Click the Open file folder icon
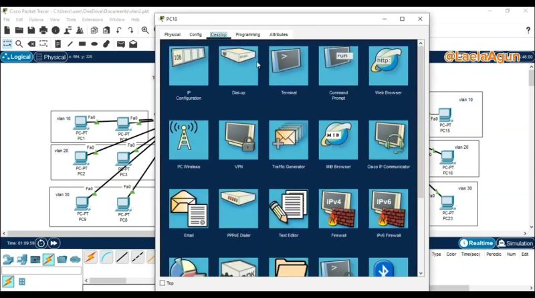 click(19, 30)
